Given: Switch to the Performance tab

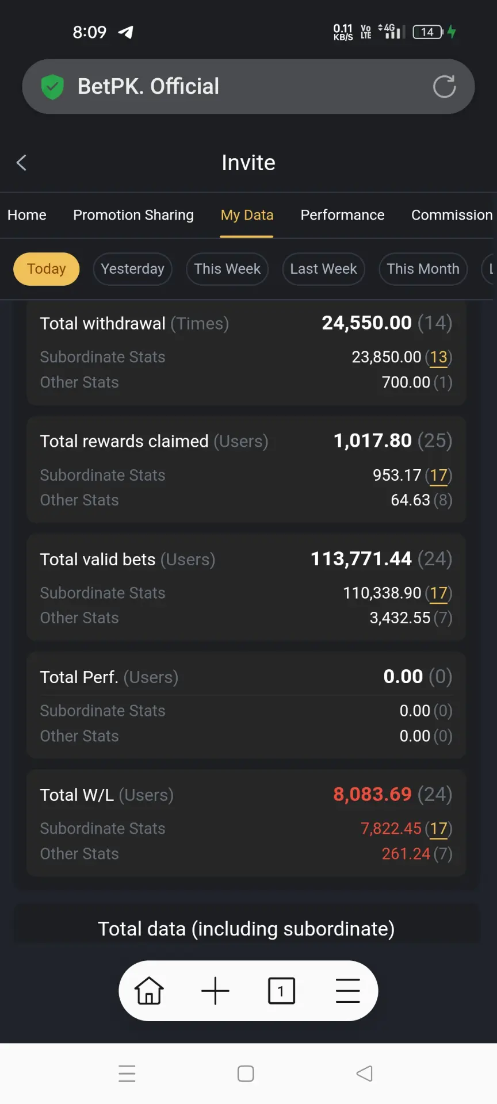Looking at the screenshot, I should pos(342,215).
